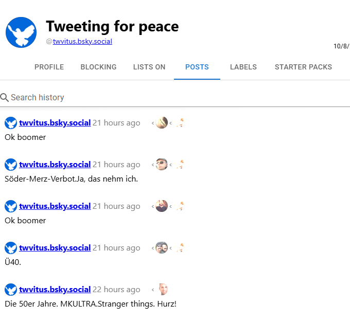Open replied-to user avatar on Ü40 post
This screenshot has height=322, width=350.
point(162,248)
